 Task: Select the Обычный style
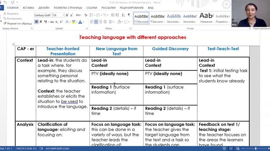pos(141,18)
